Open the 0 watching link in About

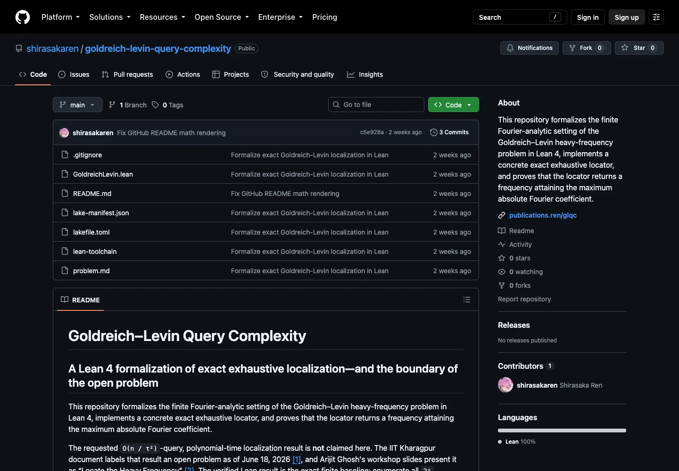pyautogui.click(x=520, y=272)
